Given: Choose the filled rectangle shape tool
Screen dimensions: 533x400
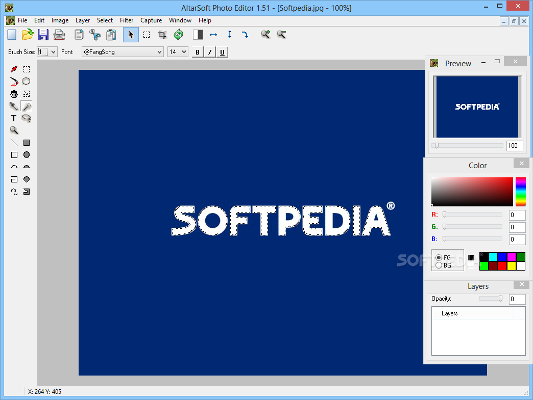Looking at the screenshot, I should pos(27,143).
